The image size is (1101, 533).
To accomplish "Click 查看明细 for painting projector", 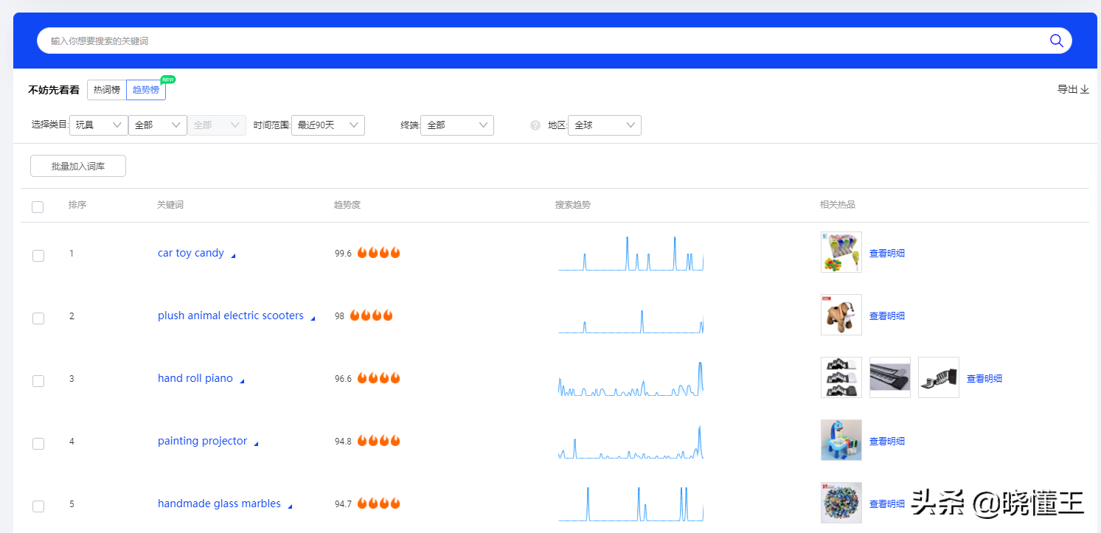I will [887, 441].
